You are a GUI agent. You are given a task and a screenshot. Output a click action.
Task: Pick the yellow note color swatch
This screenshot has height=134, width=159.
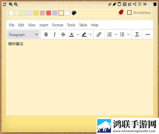click(x=36, y=13)
